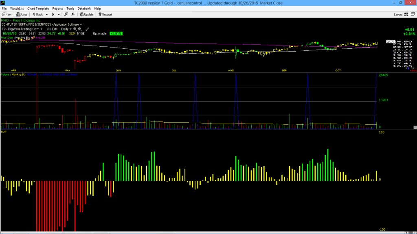Open the Reports menu
Viewport: 417px width, 234px height.
57,9
